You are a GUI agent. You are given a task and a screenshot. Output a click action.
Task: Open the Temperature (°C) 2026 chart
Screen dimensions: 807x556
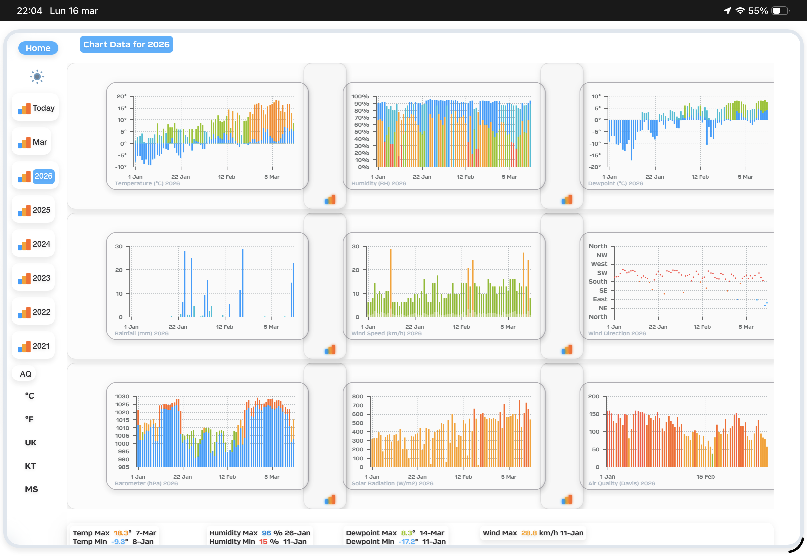tap(207, 136)
